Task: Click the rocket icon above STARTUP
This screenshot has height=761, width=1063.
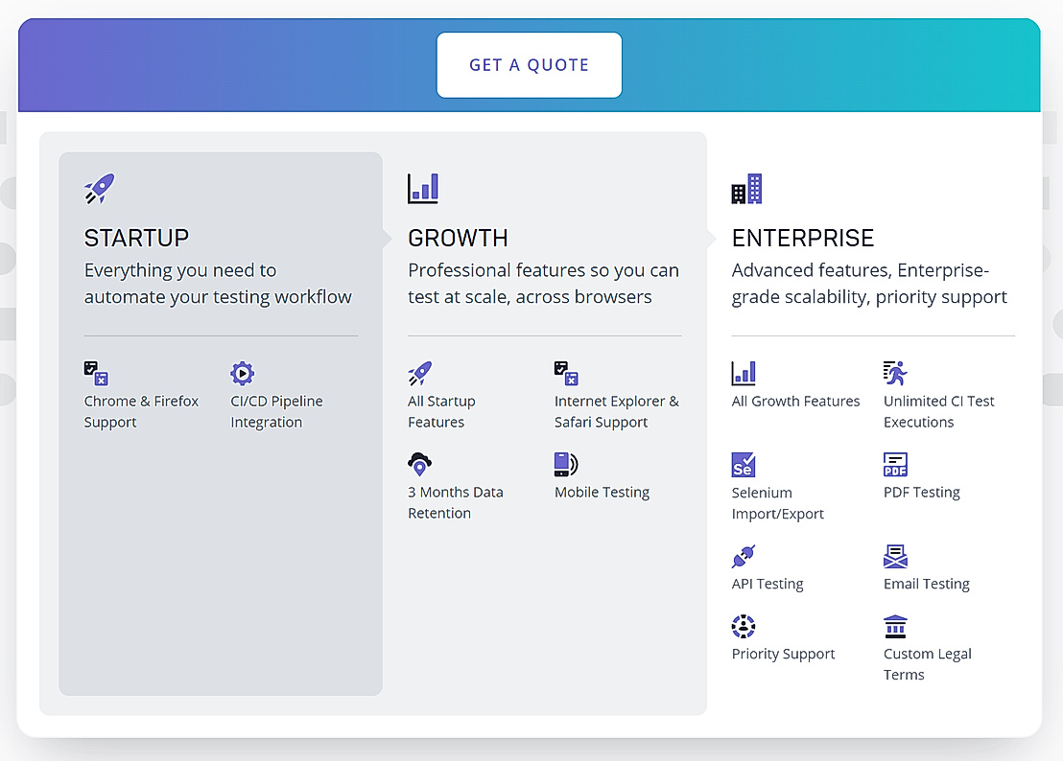Action: [x=99, y=188]
